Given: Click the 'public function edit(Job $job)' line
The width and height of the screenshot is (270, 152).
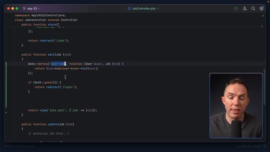Looking at the screenshot, I should click(x=46, y=54).
